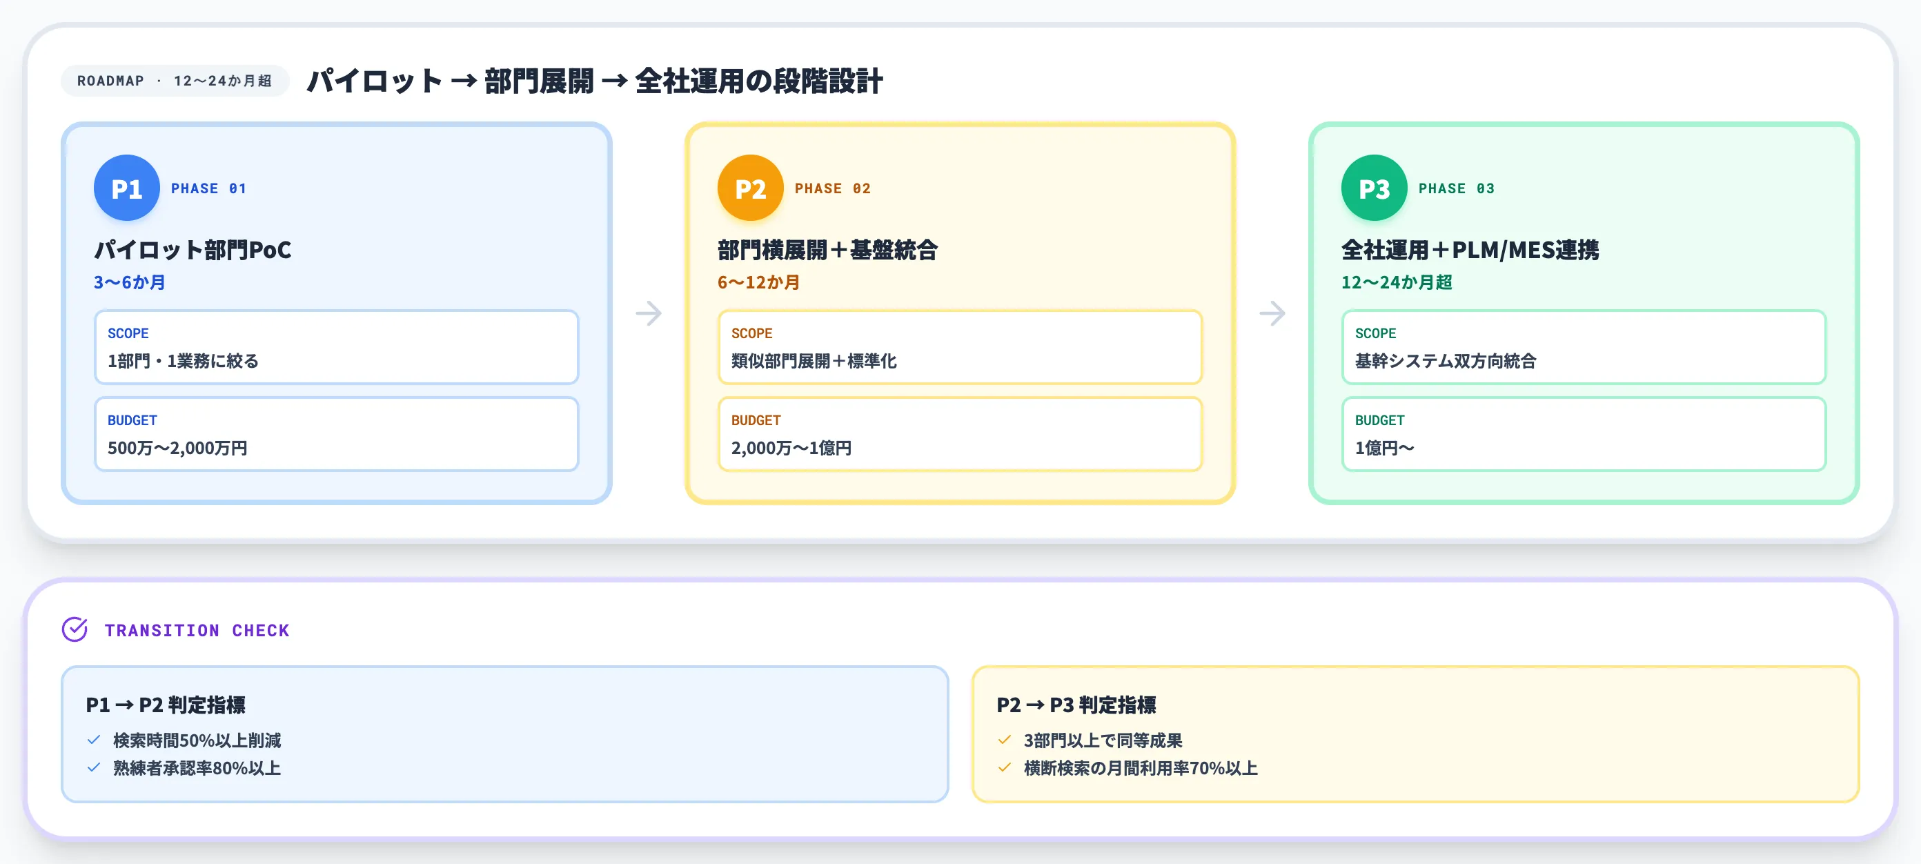Select the text 横断検索の月間利用率70%以上
This screenshot has width=1921, height=864.
point(1140,768)
